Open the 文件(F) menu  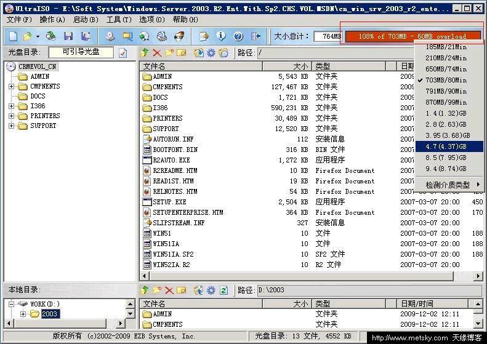coord(19,20)
